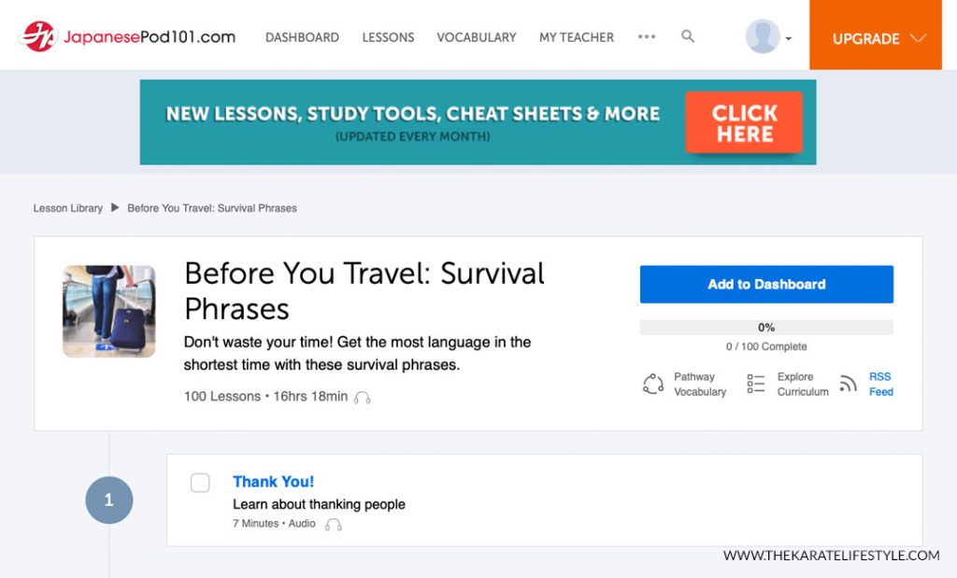Click headphones icon beside 16hrs 18min
Image resolution: width=957 pixels, height=578 pixels.
click(363, 397)
